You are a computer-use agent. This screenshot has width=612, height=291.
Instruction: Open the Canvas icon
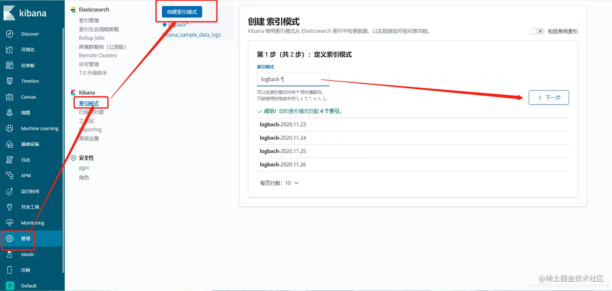coord(10,97)
